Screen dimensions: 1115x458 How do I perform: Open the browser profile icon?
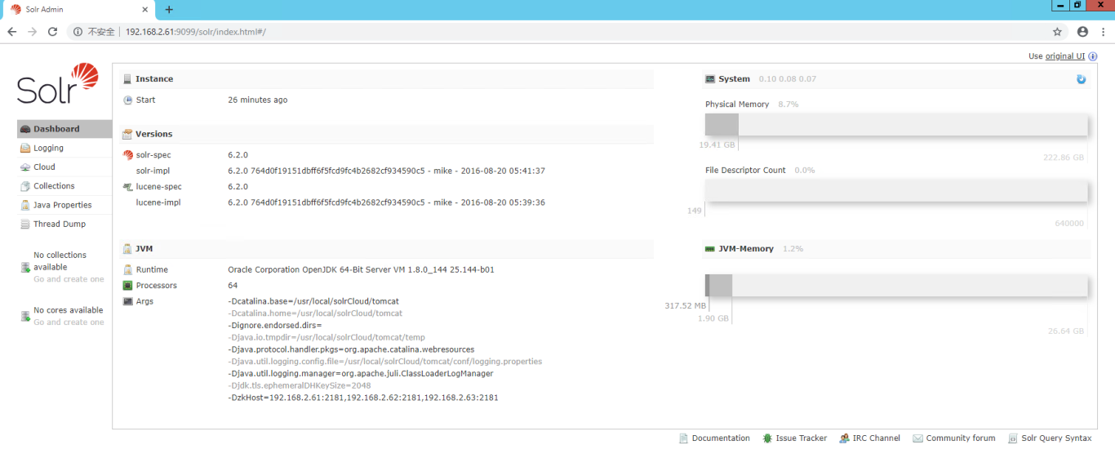pyautogui.click(x=1082, y=32)
